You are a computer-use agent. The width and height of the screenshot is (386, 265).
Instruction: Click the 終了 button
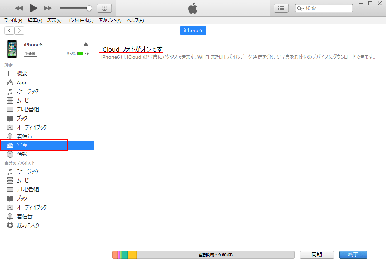[353, 255]
